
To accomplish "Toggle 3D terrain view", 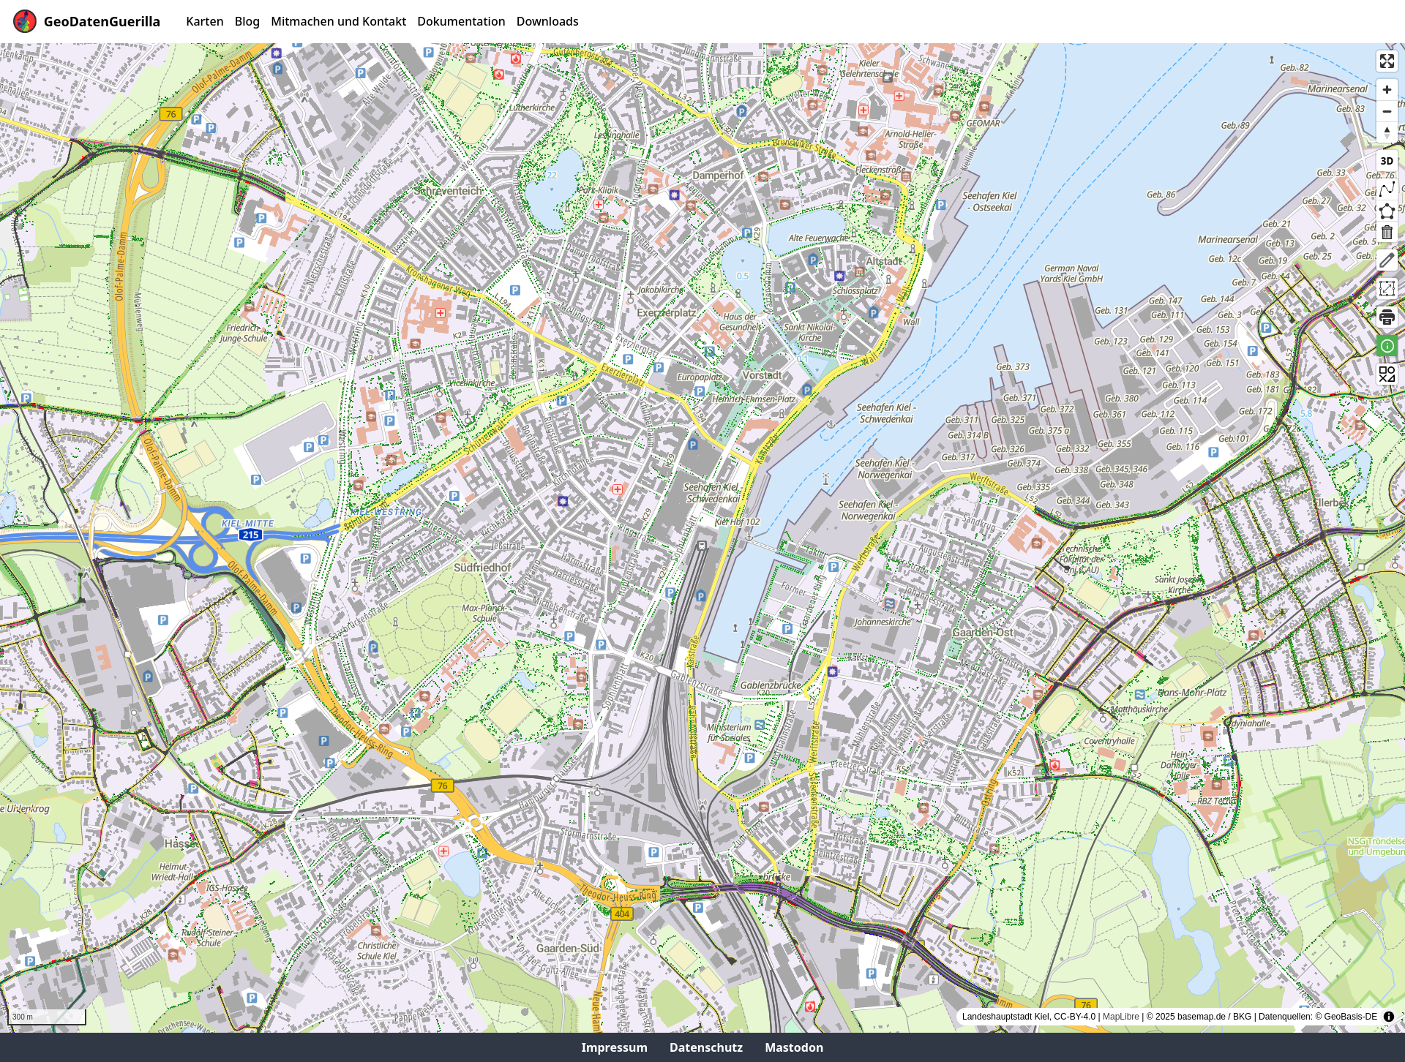I will coord(1387,161).
